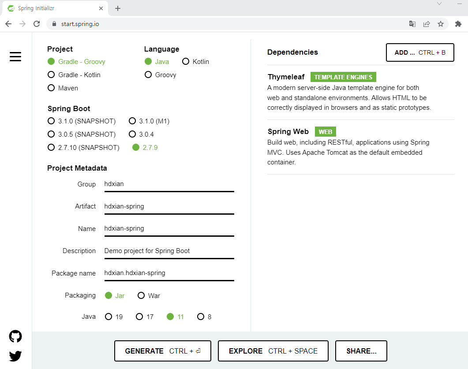The image size is (468, 369).
Task: Select Jar packaging
Action: [x=115, y=296]
